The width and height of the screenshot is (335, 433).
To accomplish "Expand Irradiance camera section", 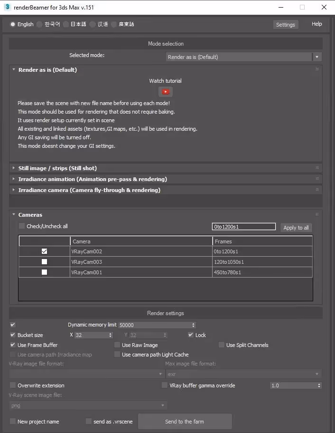I will coord(13,190).
